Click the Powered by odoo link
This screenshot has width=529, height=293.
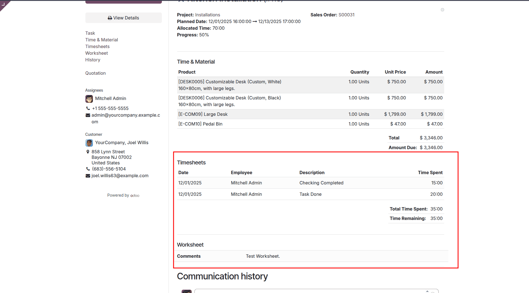tap(123, 195)
